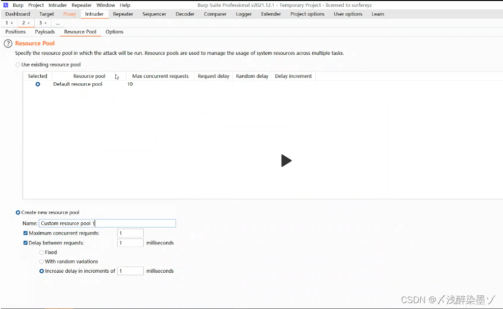Click the Default resource pool row name
The width and height of the screenshot is (503, 309).
77,84
